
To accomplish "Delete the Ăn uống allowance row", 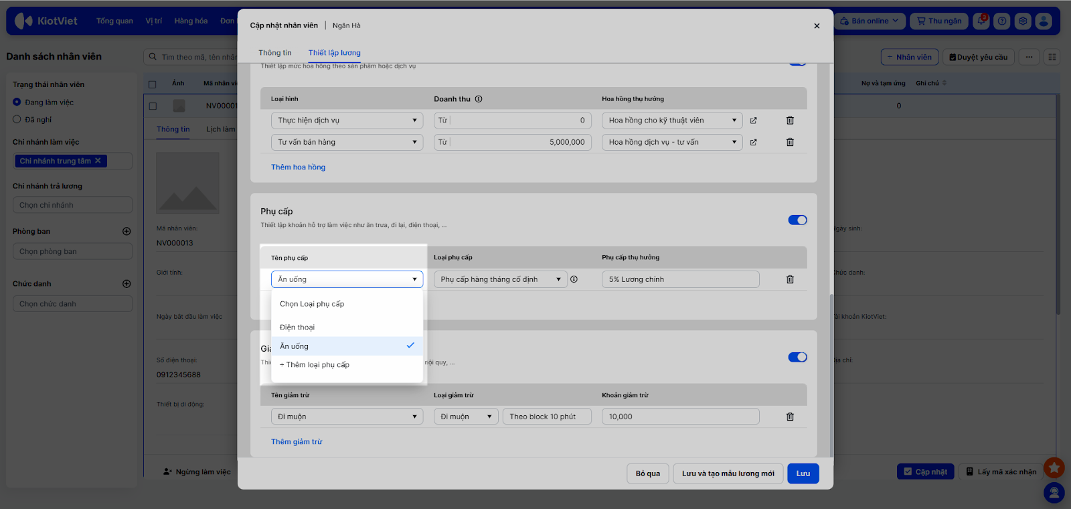I will [790, 279].
